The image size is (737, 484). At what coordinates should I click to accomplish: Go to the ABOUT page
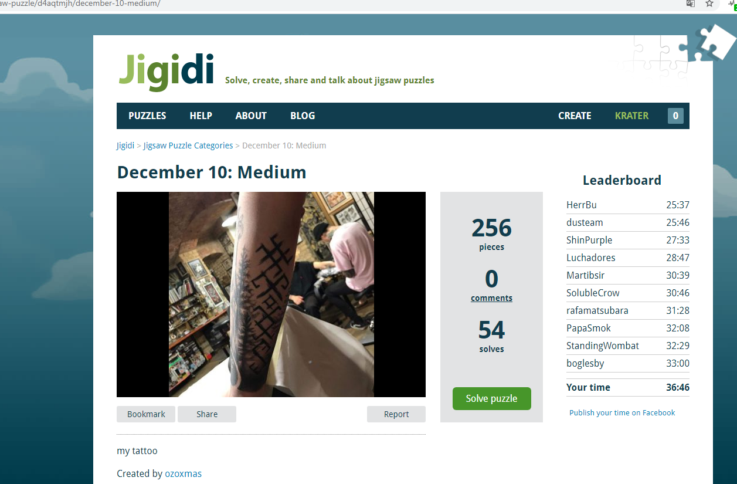251,116
